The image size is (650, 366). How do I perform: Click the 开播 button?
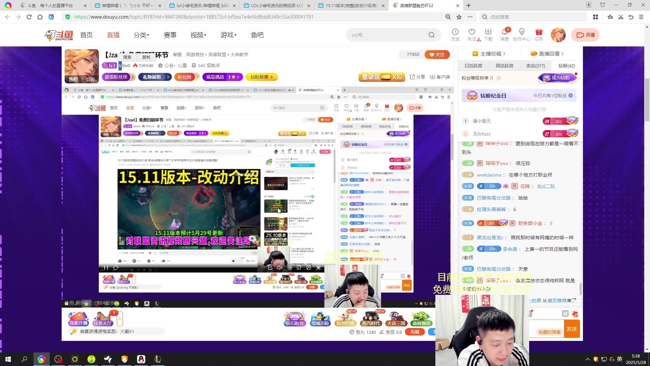585,35
